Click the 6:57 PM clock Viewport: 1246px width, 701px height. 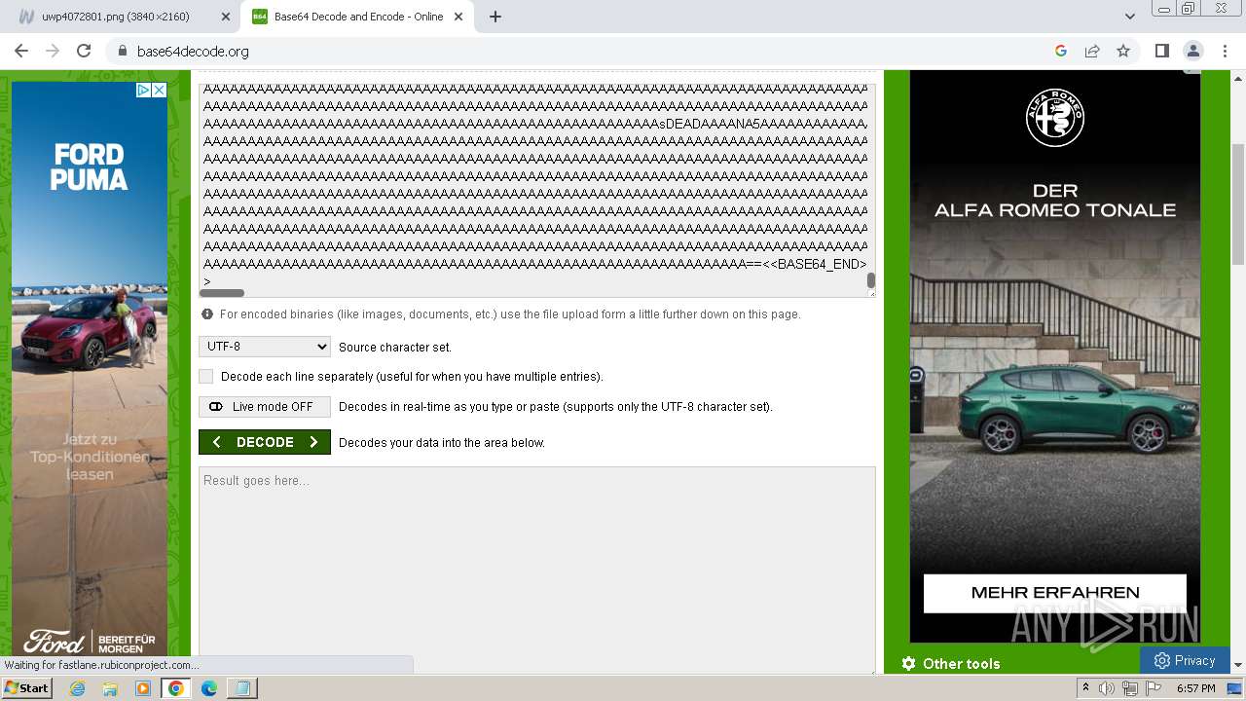pos(1196,688)
